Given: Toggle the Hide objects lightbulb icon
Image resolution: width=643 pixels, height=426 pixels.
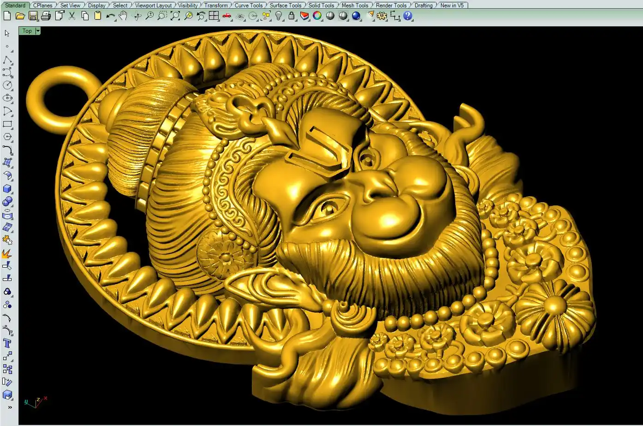Looking at the screenshot, I should pos(279,16).
